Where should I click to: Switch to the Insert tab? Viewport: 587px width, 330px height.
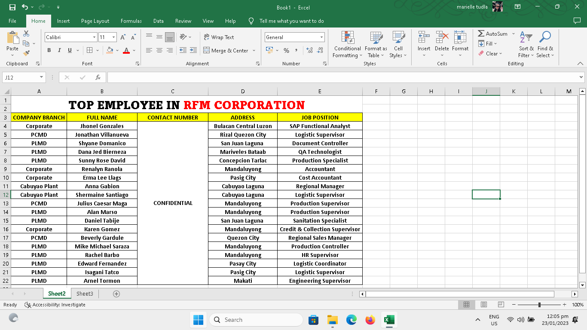coord(63,21)
